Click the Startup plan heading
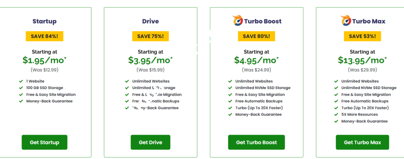Screen dimensions: 404x159 click(x=44, y=21)
